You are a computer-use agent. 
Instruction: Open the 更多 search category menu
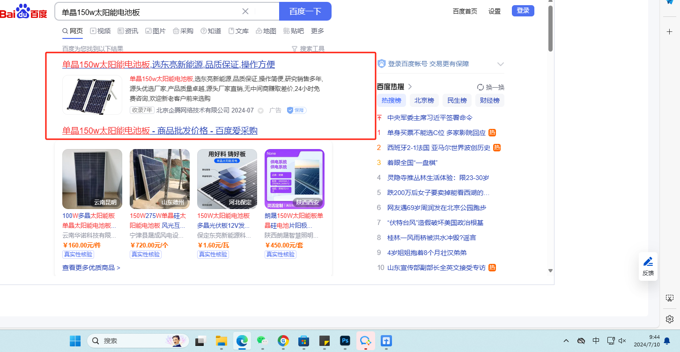pyautogui.click(x=318, y=31)
